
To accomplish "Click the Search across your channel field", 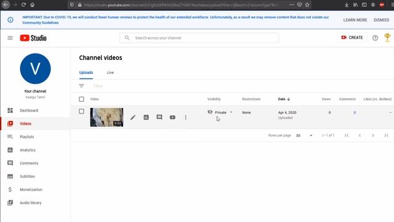I will coord(199,38).
